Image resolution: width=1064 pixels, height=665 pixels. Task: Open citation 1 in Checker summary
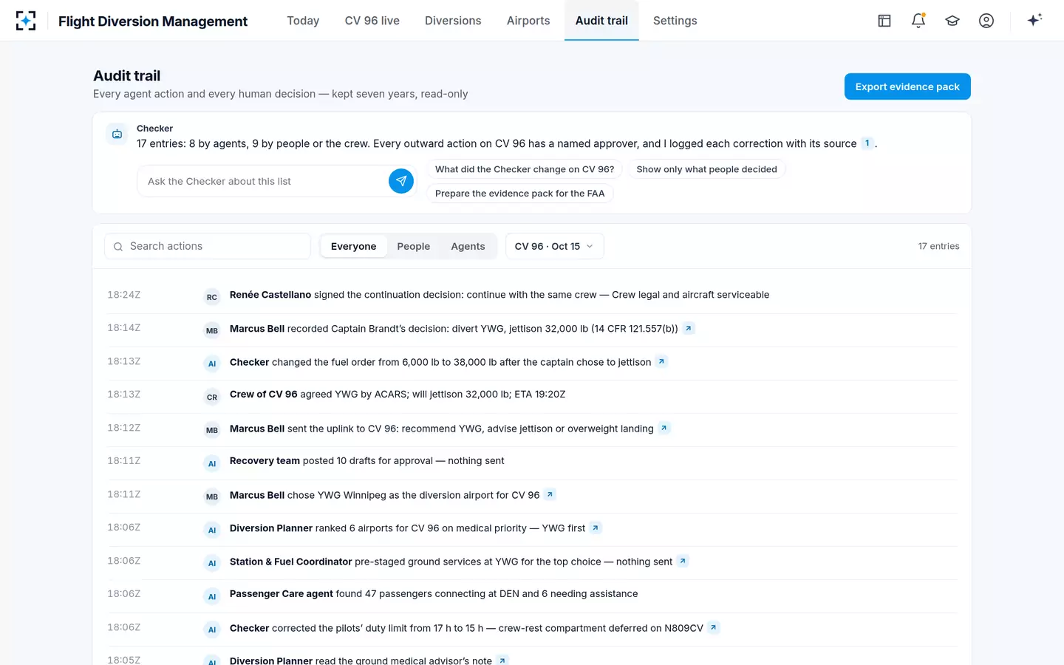tap(867, 143)
